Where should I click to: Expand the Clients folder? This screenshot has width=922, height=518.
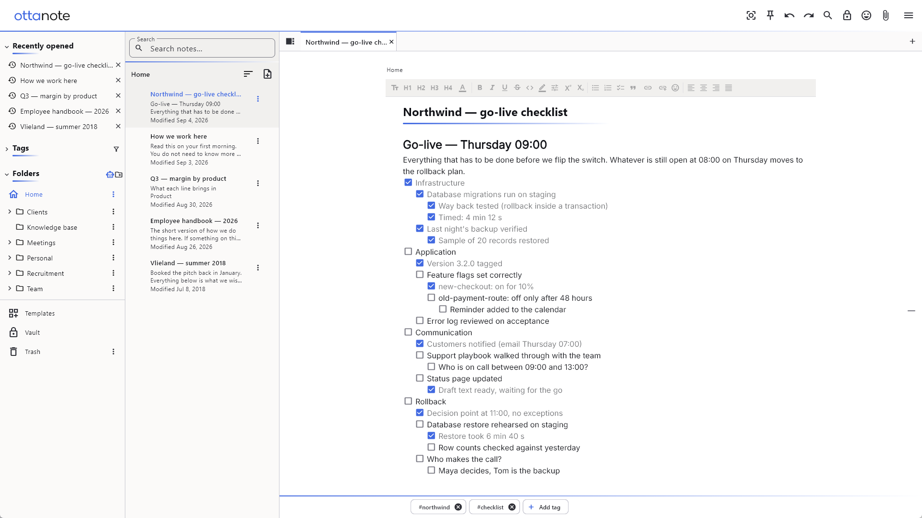pyautogui.click(x=10, y=212)
